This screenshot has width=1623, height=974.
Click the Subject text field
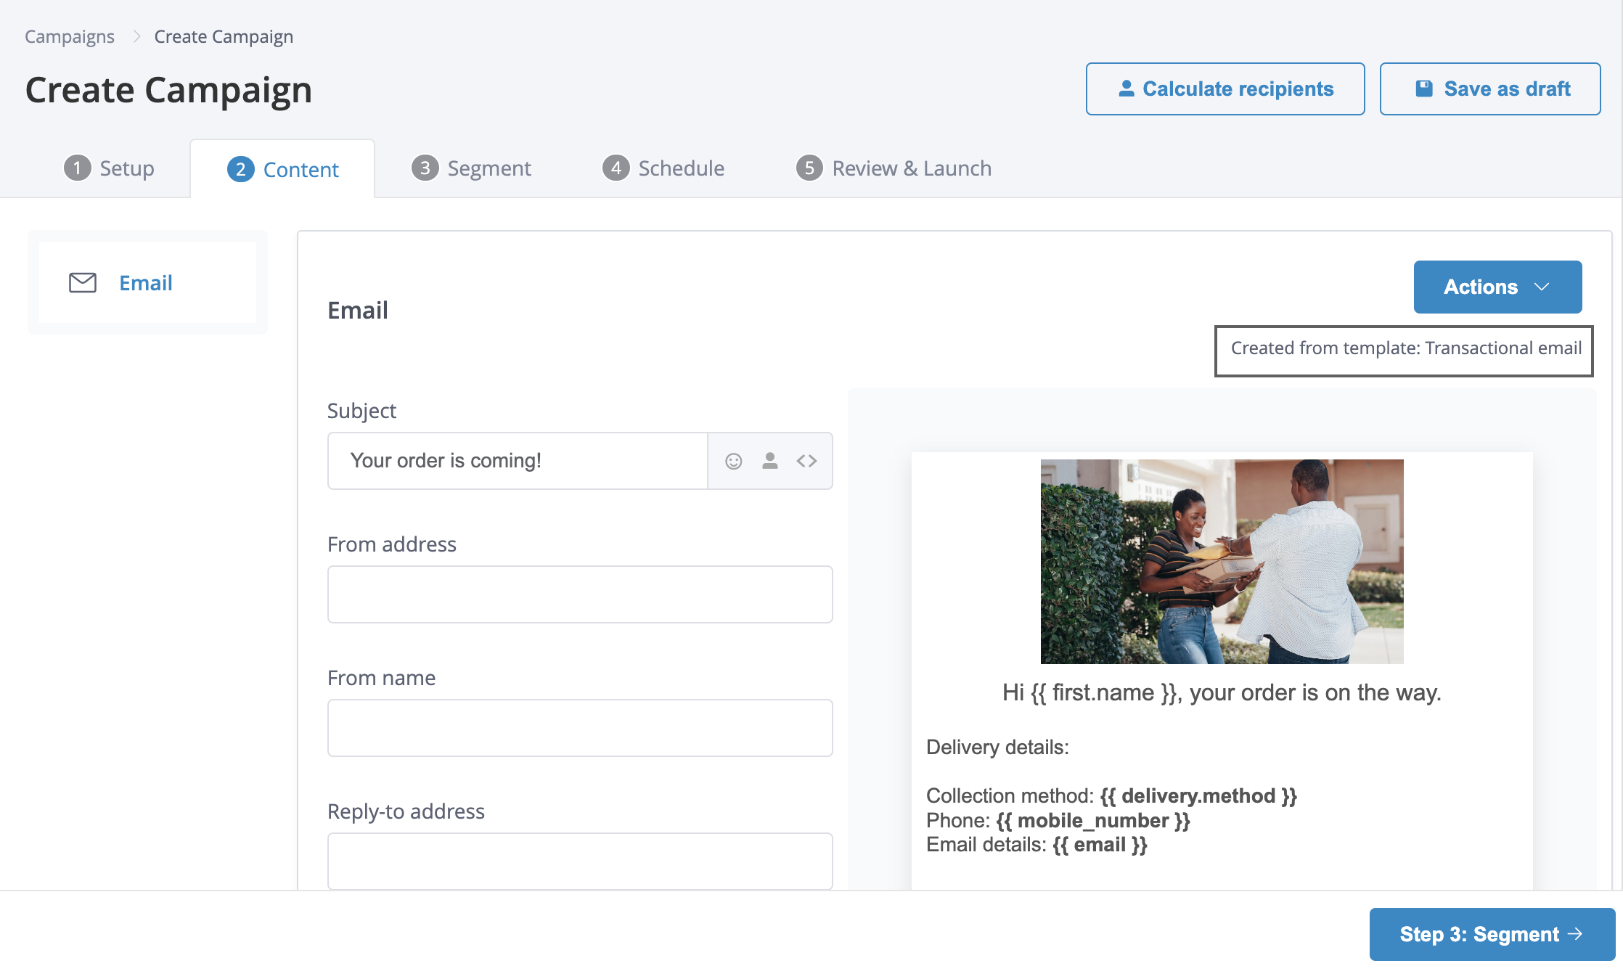tap(518, 461)
